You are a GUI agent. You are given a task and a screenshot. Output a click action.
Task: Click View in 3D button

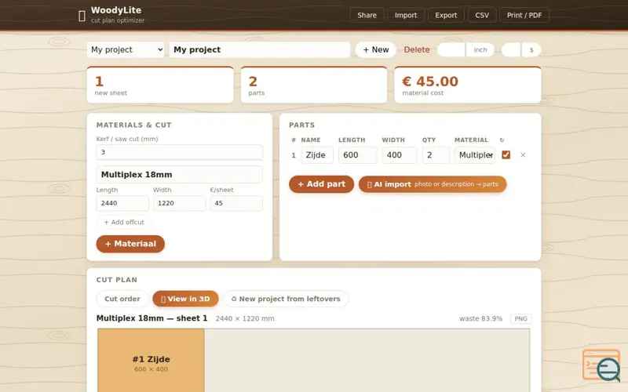pyautogui.click(x=185, y=299)
